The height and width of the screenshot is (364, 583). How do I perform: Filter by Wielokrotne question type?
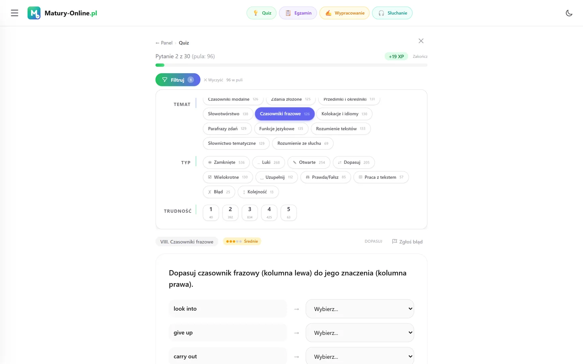[228, 177]
